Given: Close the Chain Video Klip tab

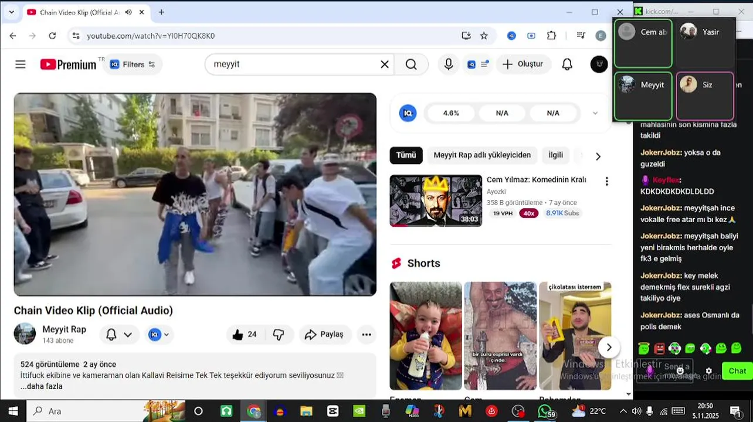Looking at the screenshot, I should [141, 12].
